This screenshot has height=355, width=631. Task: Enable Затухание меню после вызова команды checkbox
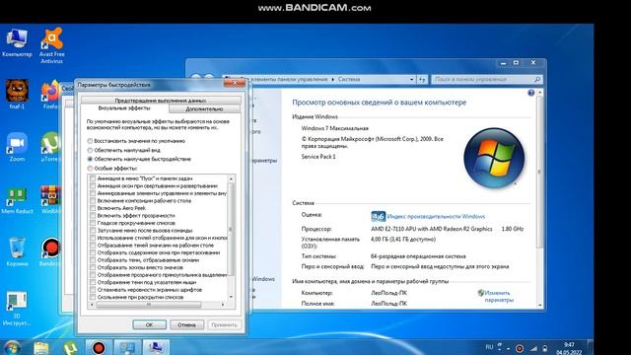pos(93,231)
